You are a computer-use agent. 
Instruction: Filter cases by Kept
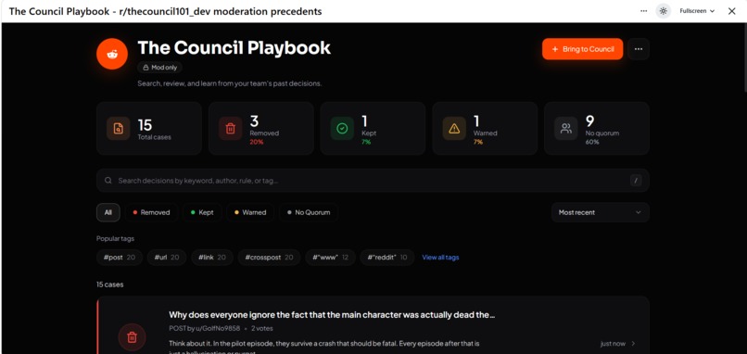click(x=202, y=212)
